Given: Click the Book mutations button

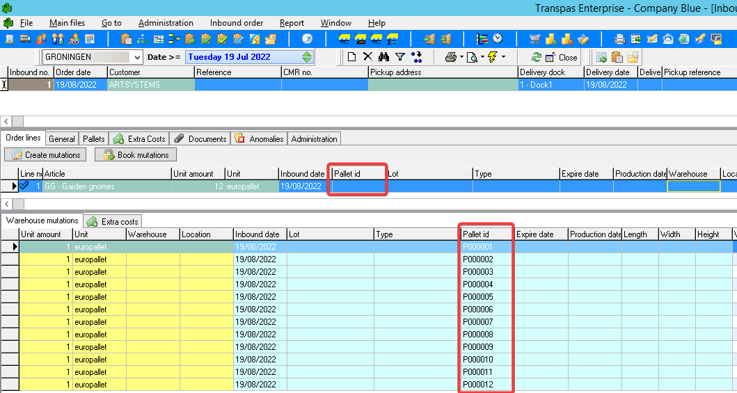Looking at the screenshot, I should pyautogui.click(x=136, y=154).
